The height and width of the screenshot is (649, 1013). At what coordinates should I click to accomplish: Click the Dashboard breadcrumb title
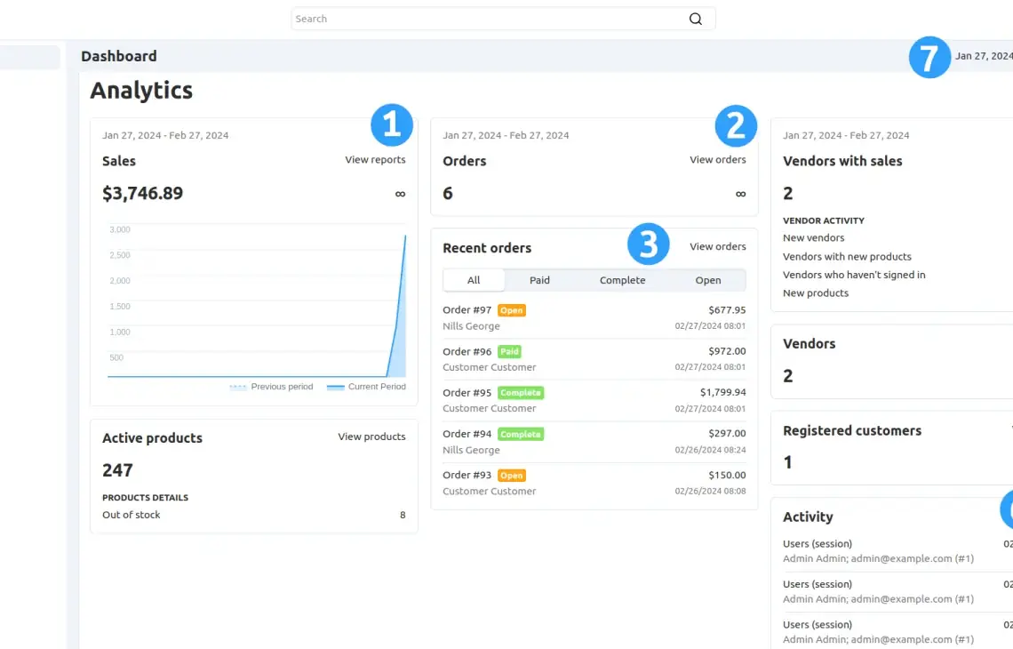(x=119, y=56)
